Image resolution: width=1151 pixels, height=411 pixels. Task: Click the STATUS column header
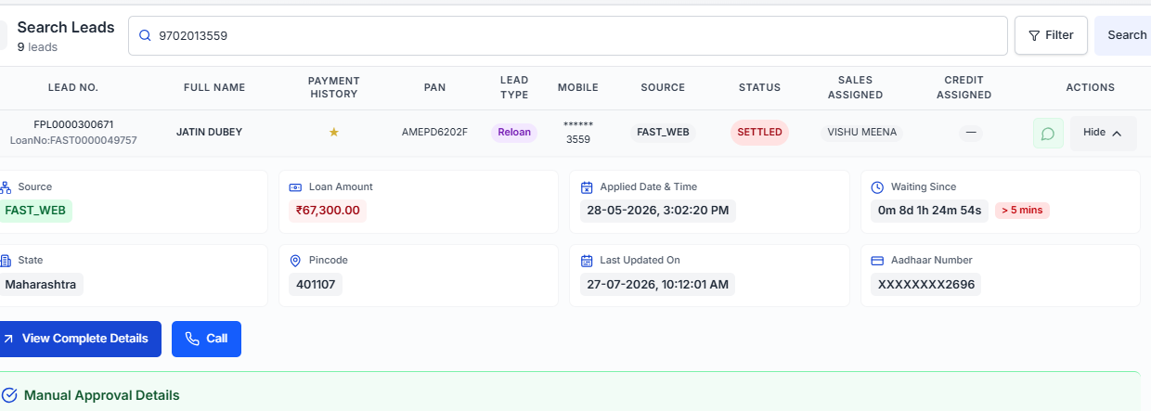(x=759, y=87)
